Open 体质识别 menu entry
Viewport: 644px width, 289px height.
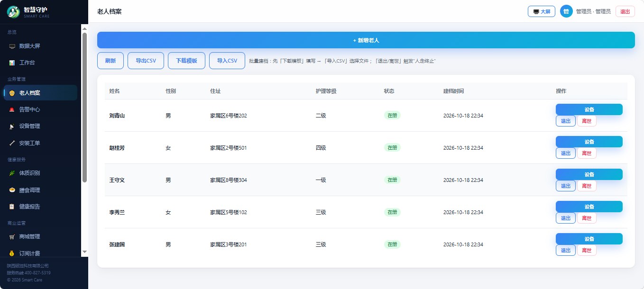pyautogui.click(x=40, y=173)
